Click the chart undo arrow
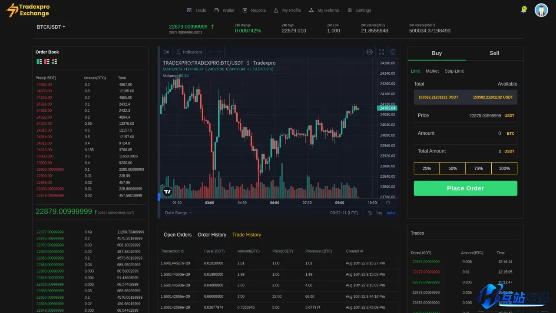The height and width of the screenshot is (313, 556). coord(211,52)
